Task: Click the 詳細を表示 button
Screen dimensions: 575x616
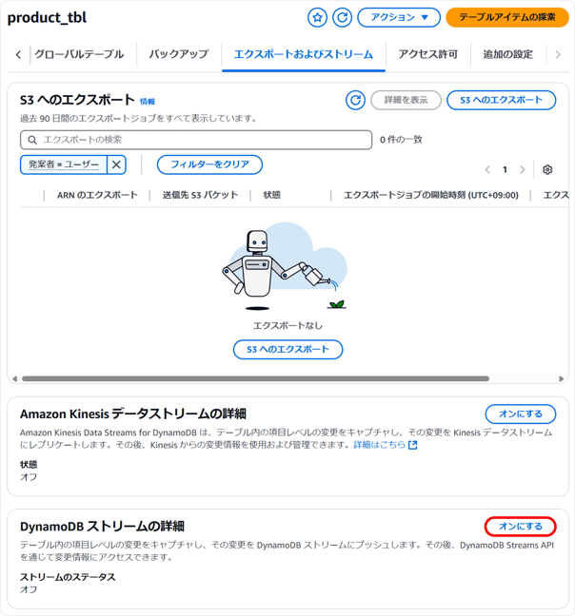Action: 406,100
